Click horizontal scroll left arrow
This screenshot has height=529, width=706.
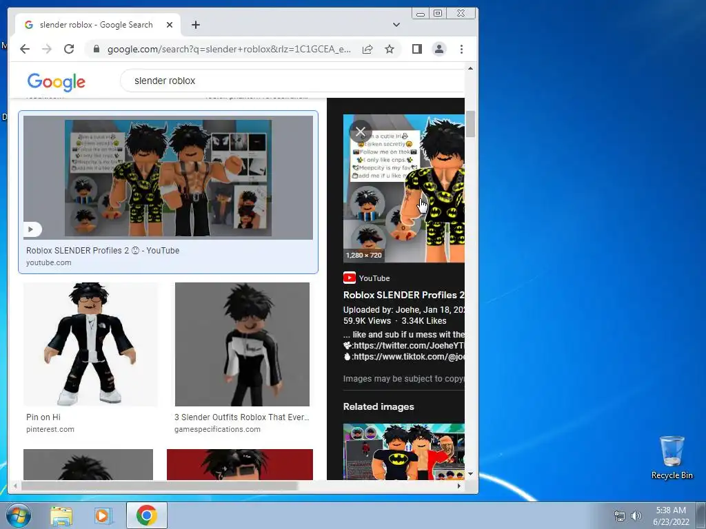(x=16, y=486)
